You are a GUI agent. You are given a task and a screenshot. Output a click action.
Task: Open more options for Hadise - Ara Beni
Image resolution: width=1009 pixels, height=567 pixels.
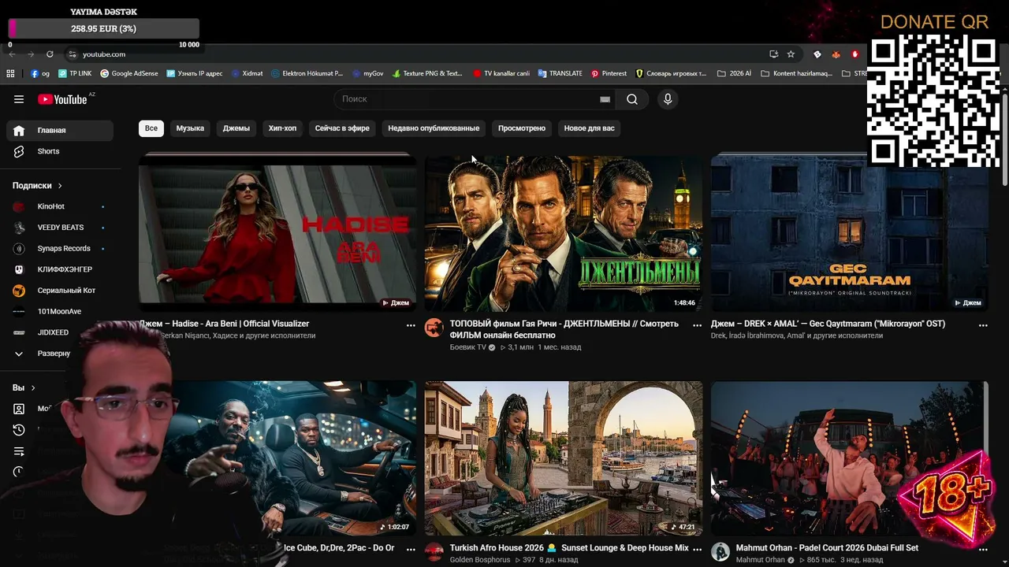pos(411,324)
